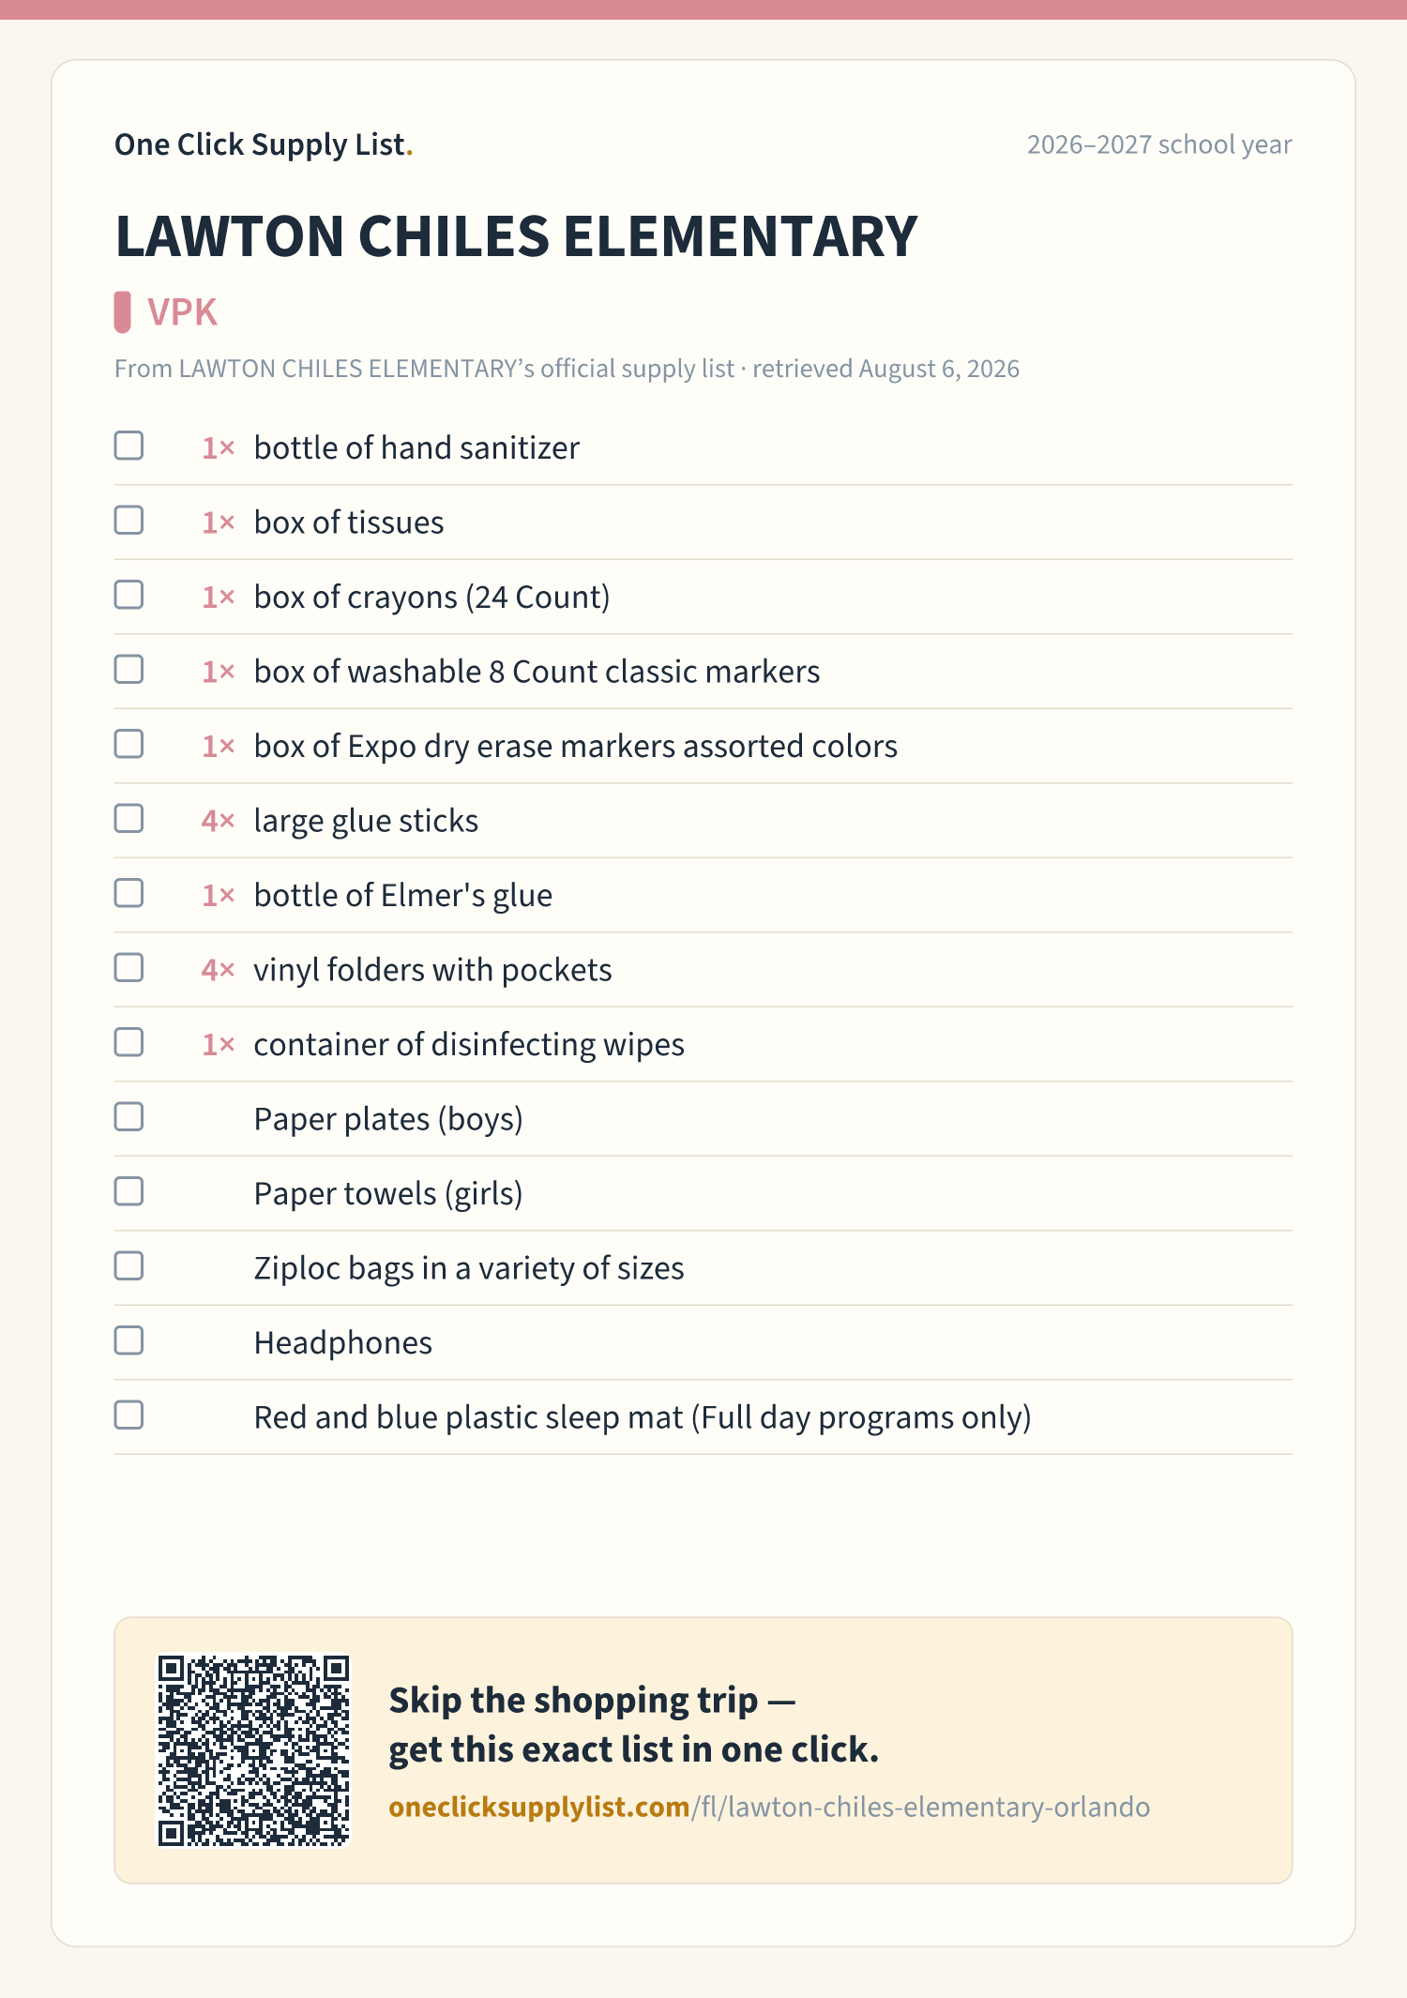Tick Expo dry erase markers checkbox
1407x1998 pixels.
point(129,744)
